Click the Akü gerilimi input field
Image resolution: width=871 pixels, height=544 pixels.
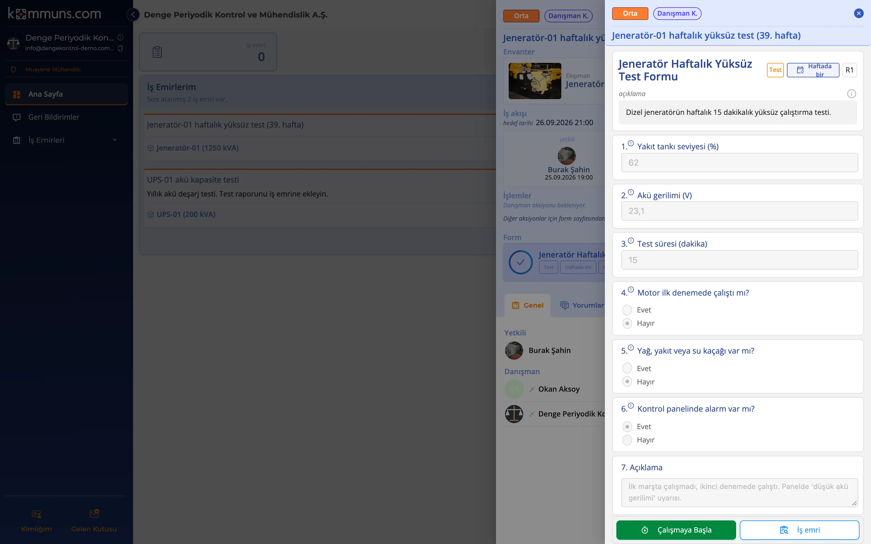[x=739, y=211]
